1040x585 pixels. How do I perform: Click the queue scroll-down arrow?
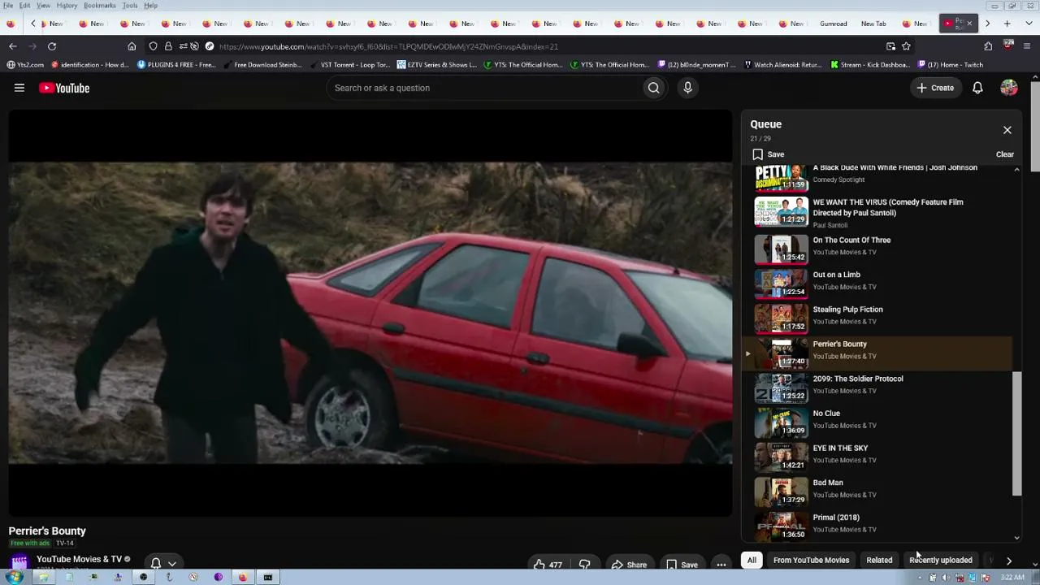tap(1016, 538)
